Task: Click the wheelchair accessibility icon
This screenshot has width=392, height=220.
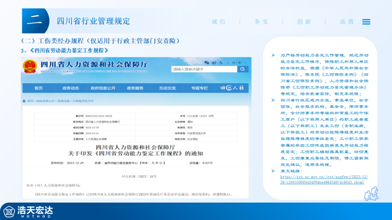Action: [x=221, y=62]
